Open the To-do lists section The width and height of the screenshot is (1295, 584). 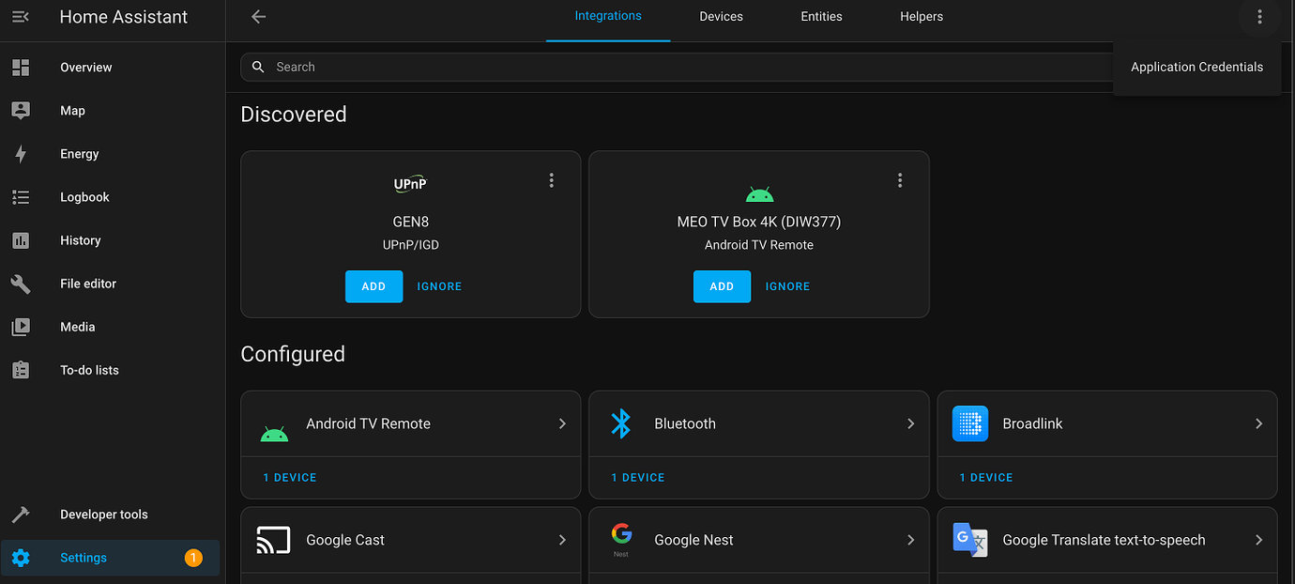pos(88,369)
